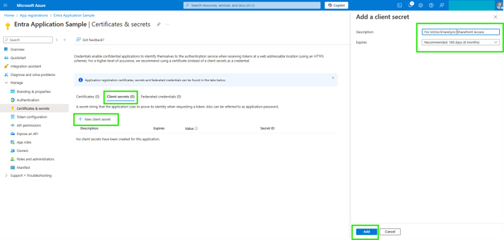Image resolution: width=504 pixels, height=240 pixels.
Task: Click 'No client secrets have been created' text
Action: coord(118,139)
